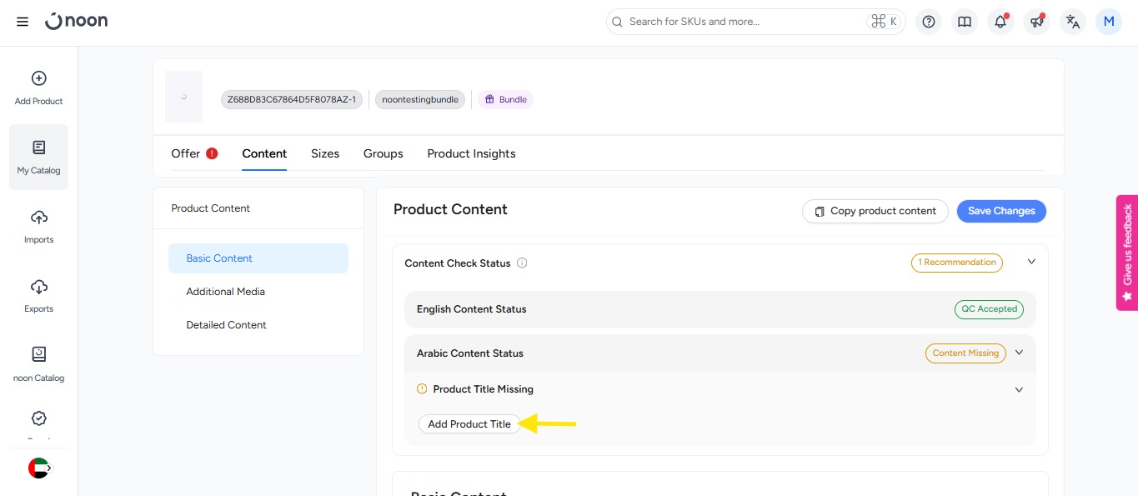Click the UAE country flag selector
The image size is (1138, 496).
coord(39,468)
